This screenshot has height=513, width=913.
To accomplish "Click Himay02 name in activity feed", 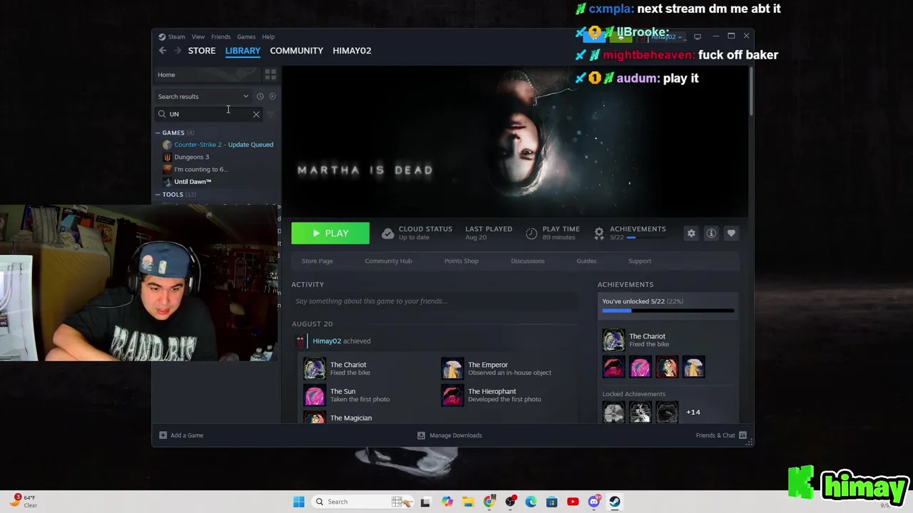I will click(327, 341).
